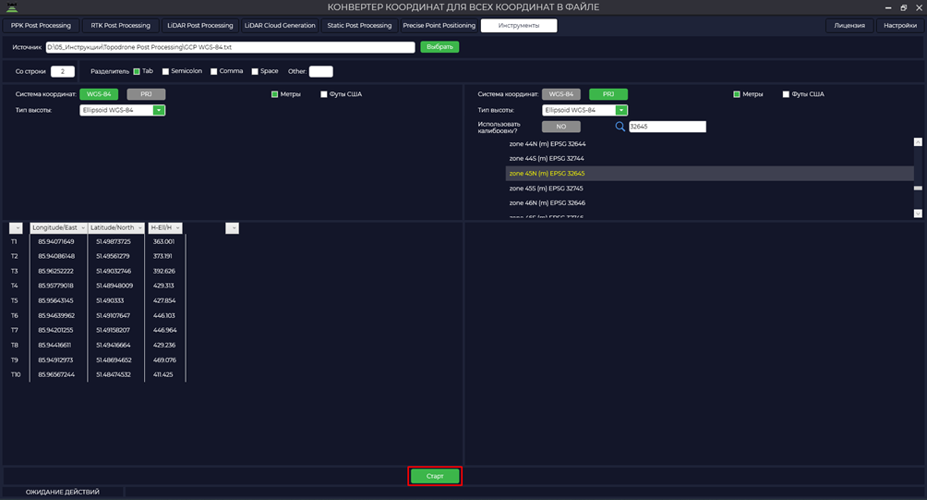The image size is (927, 500).
Task: Click the zone list scroll down arrow
Action: pyautogui.click(x=918, y=213)
